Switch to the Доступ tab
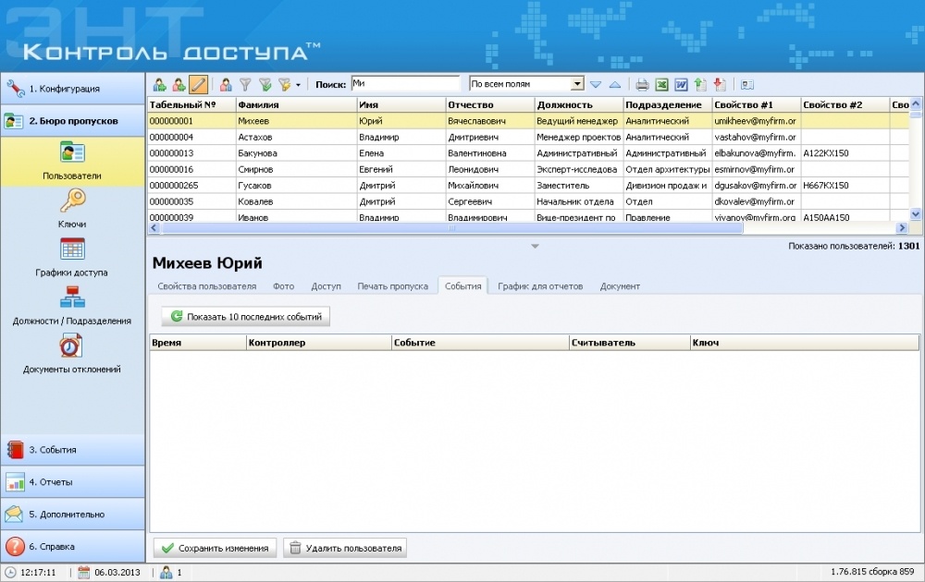925x582 pixels. tap(326, 286)
